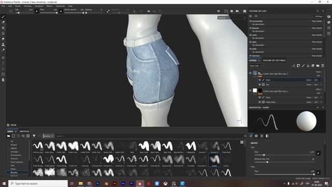This screenshot has width=332, height=187.
Task: Open the Help menu
Action: [x=71, y=6]
